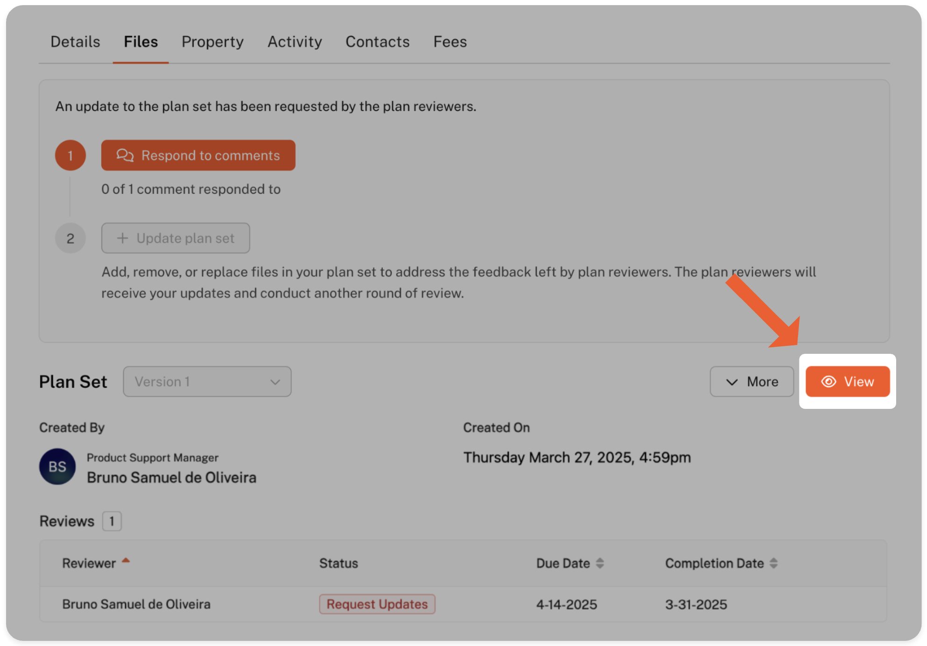Image resolution: width=927 pixels, height=646 pixels.
Task: Click the Reviews count badge
Action: tap(112, 521)
